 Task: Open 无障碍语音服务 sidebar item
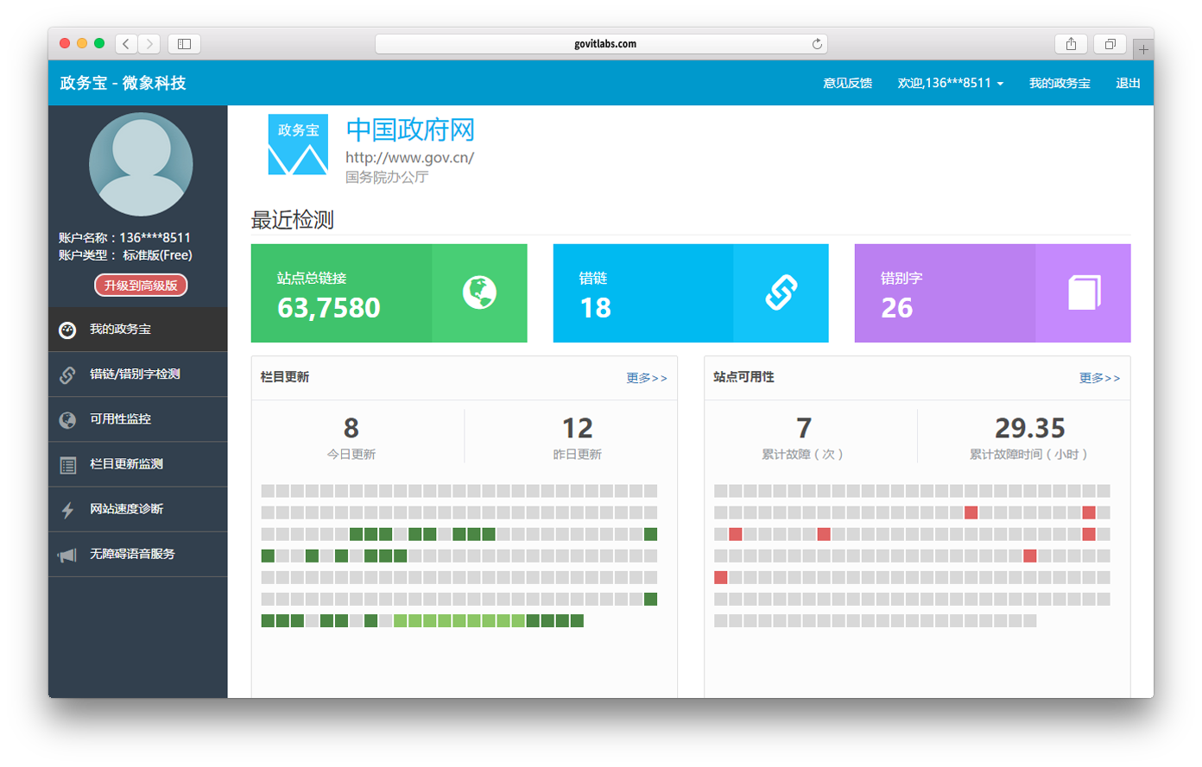138,554
